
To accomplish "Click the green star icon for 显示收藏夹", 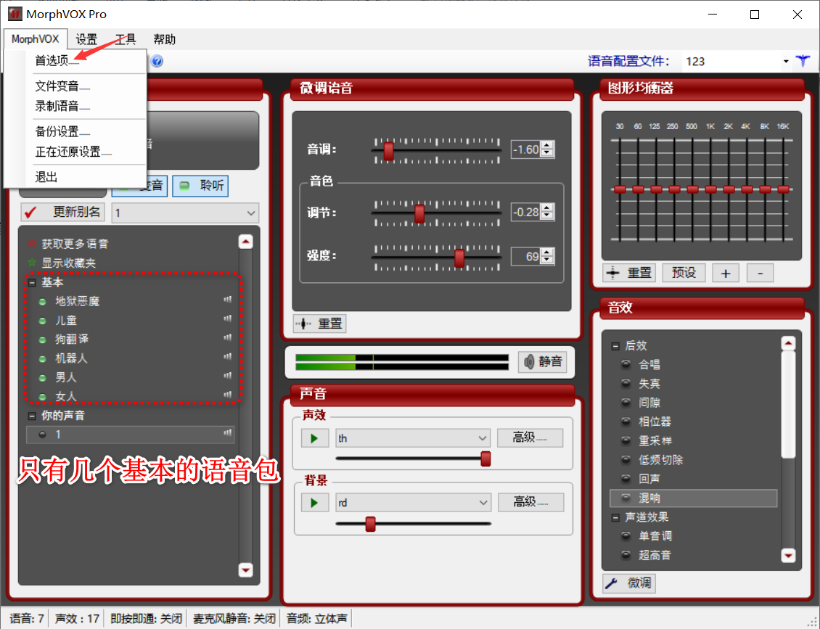I will tap(32, 263).
